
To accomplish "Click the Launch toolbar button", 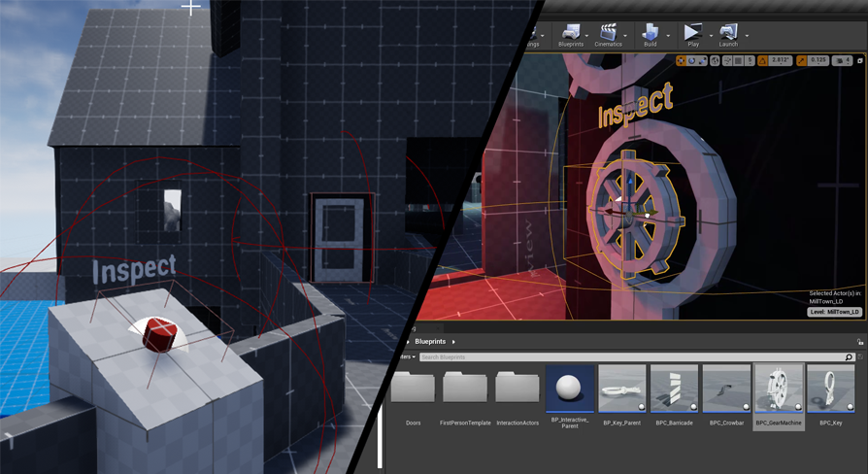I will (728, 35).
